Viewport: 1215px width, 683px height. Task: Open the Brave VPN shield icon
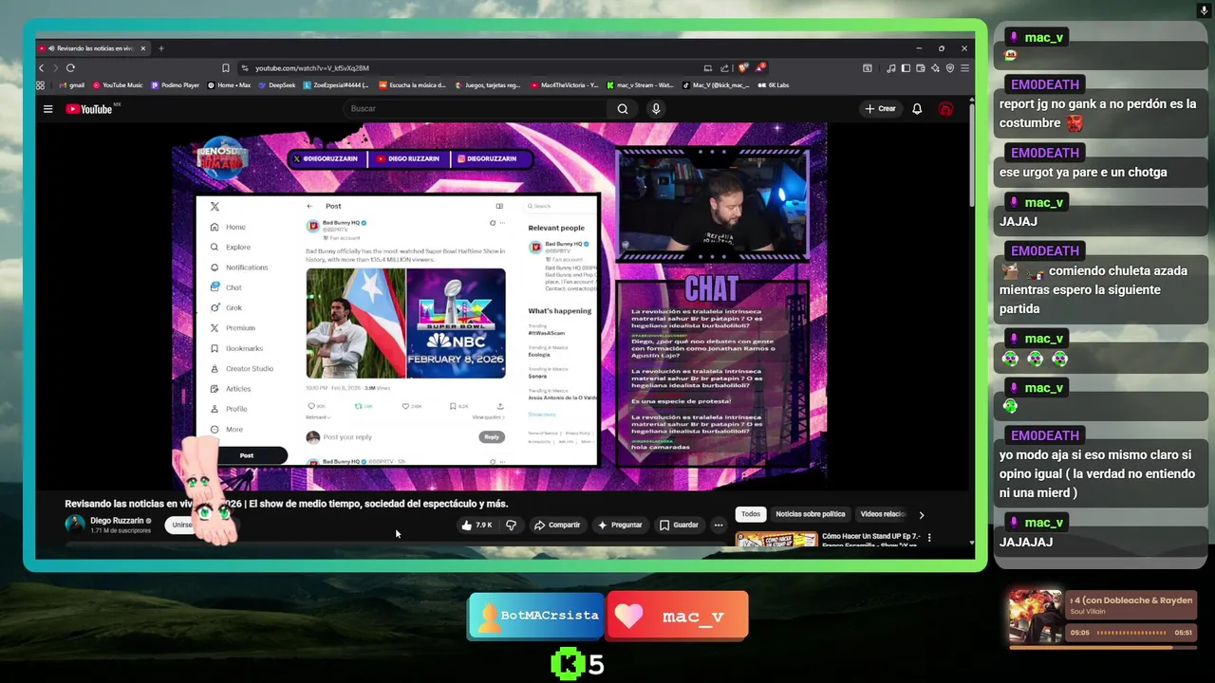click(x=950, y=68)
